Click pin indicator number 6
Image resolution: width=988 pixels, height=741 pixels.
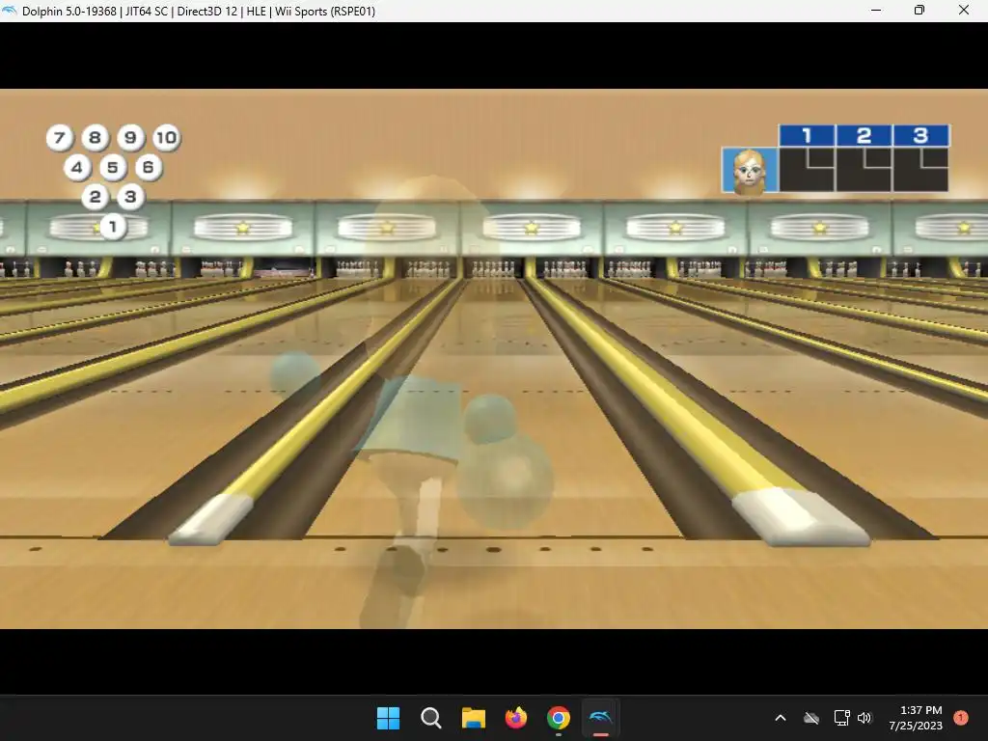click(x=148, y=168)
